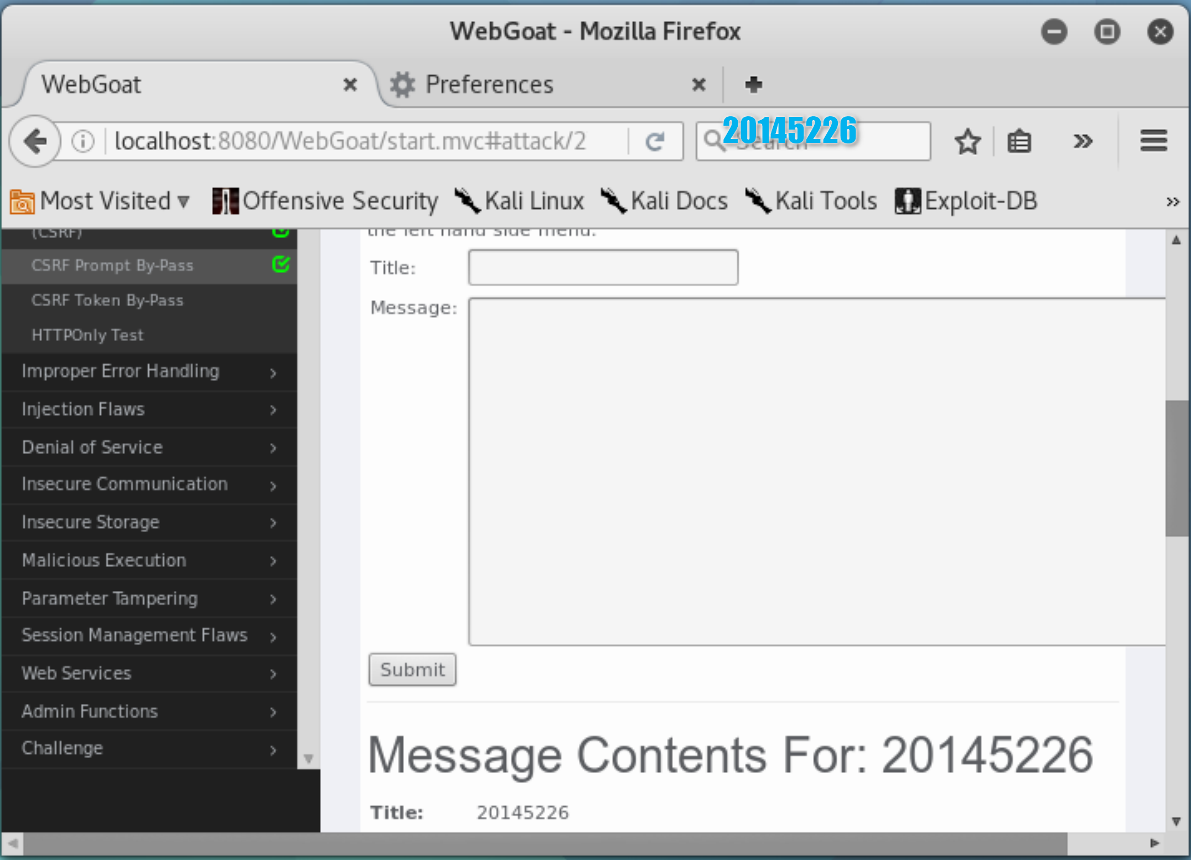This screenshot has height=860, width=1191.
Task: Expand Session Management Flaws category
Action: [x=149, y=636]
